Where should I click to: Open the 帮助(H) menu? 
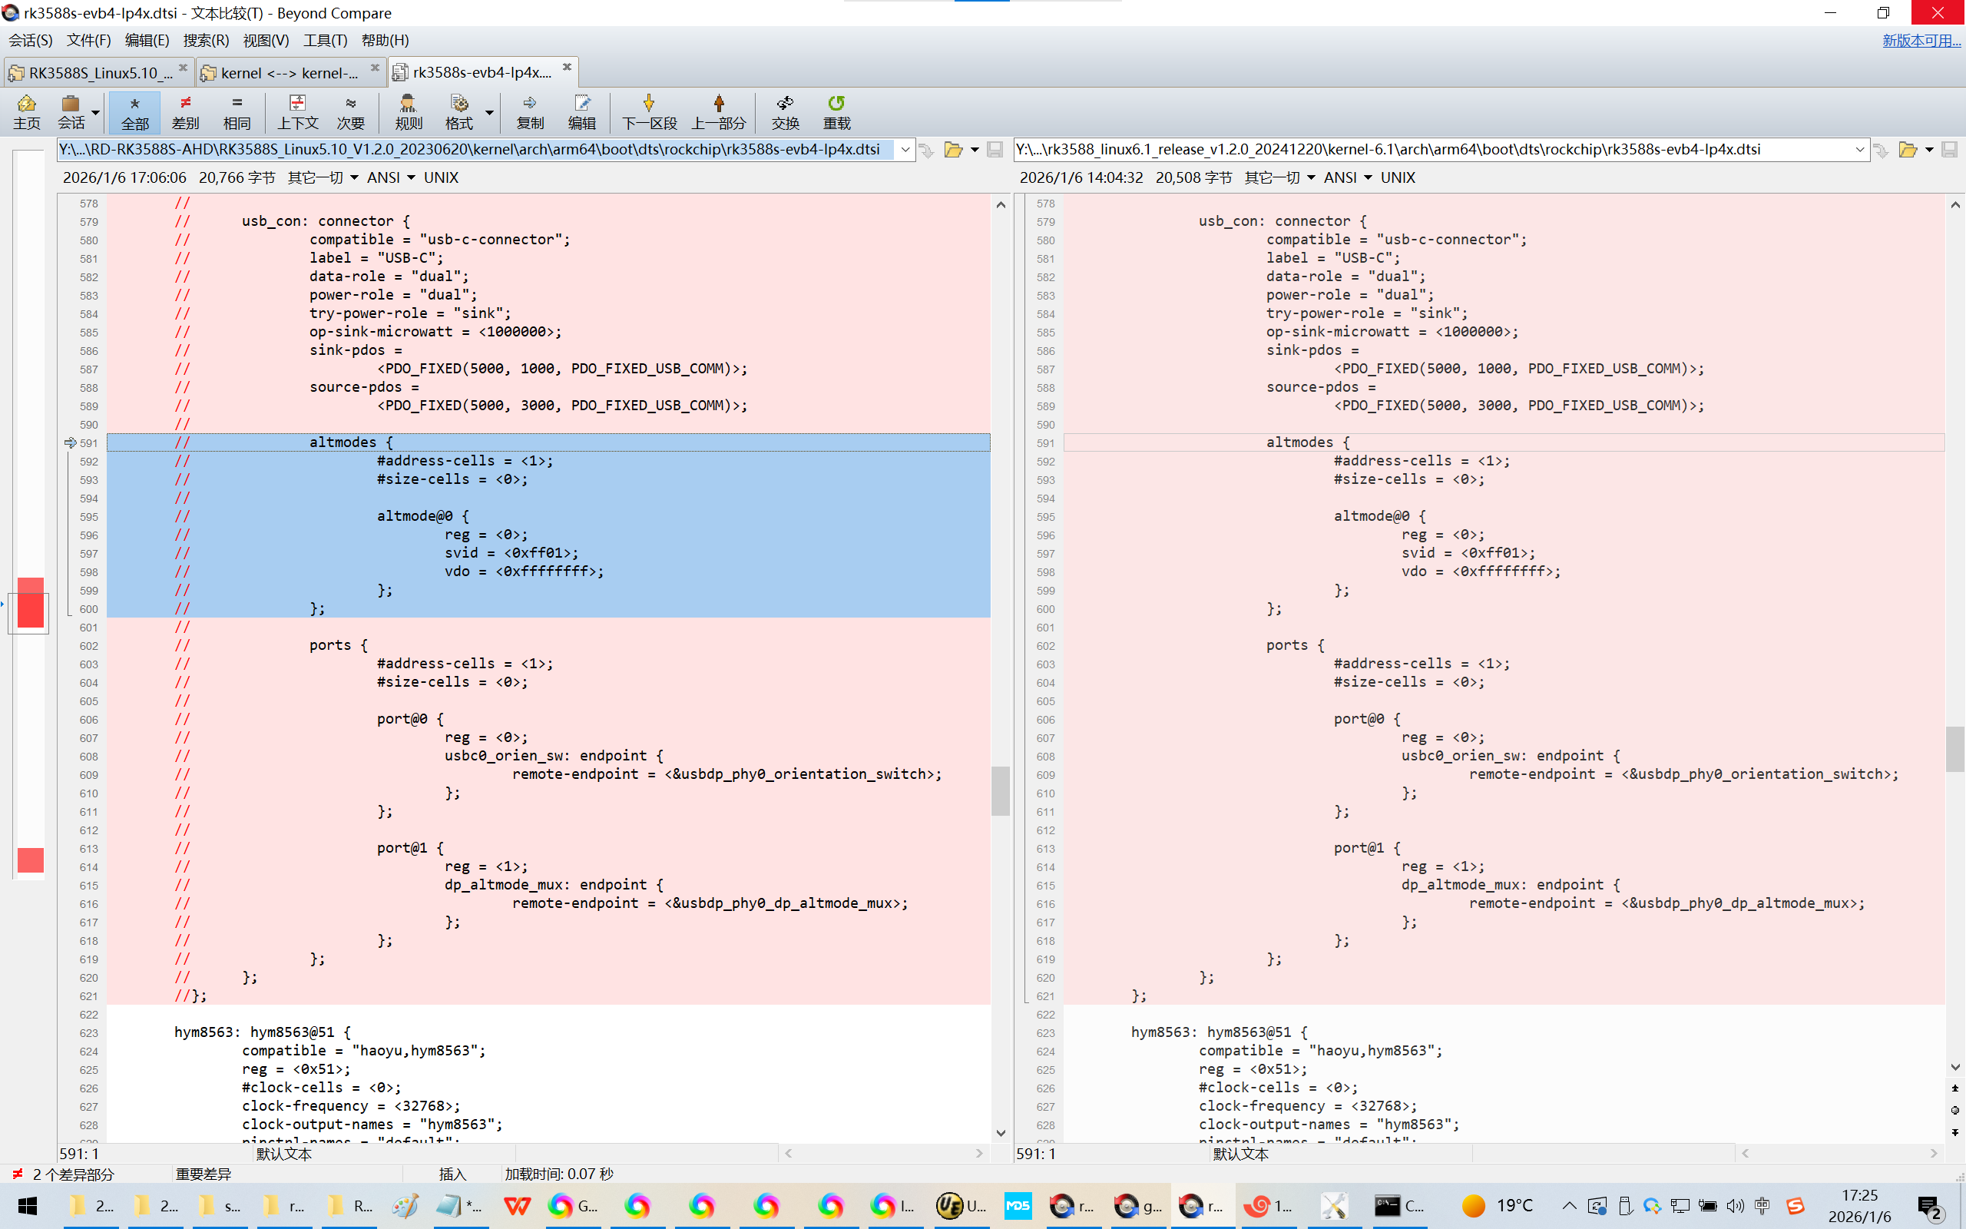point(385,40)
